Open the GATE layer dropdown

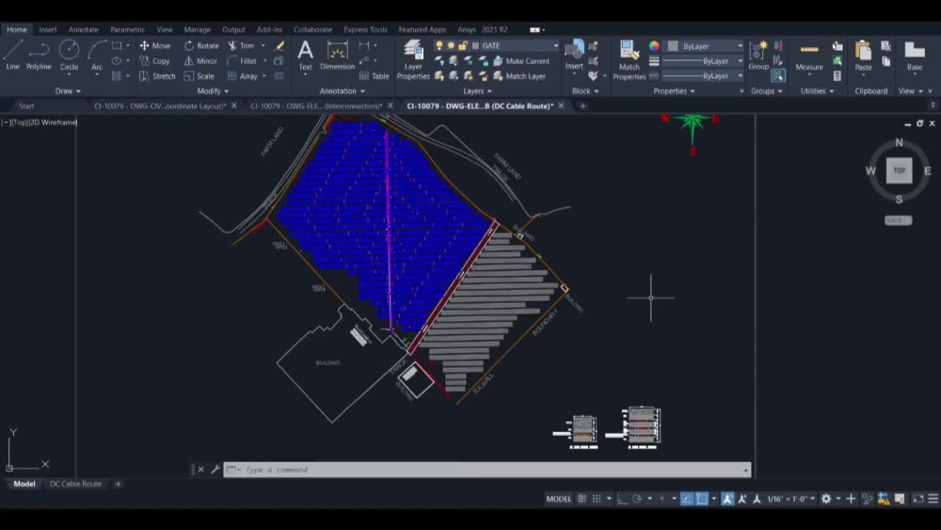coord(556,45)
